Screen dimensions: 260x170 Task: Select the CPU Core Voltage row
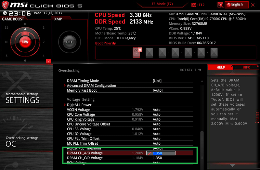point(130,114)
